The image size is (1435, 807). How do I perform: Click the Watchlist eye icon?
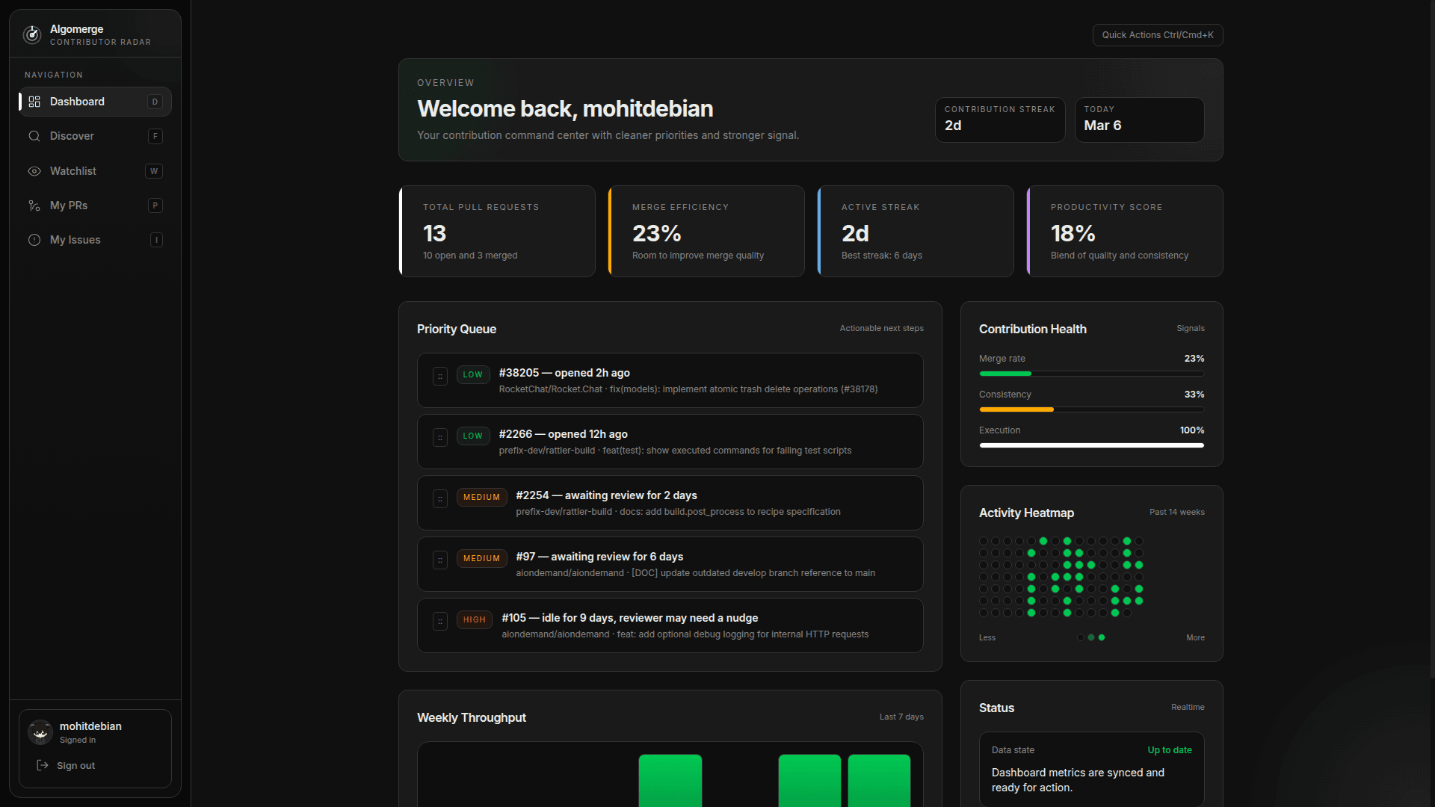point(34,171)
